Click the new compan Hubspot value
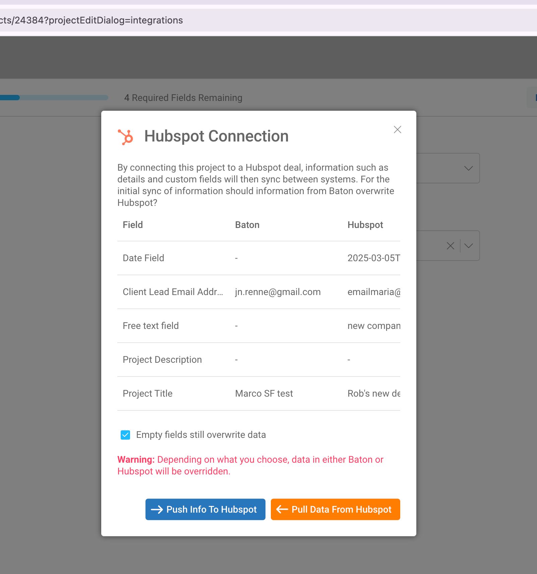Screen dimensions: 537x574 click(374, 326)
